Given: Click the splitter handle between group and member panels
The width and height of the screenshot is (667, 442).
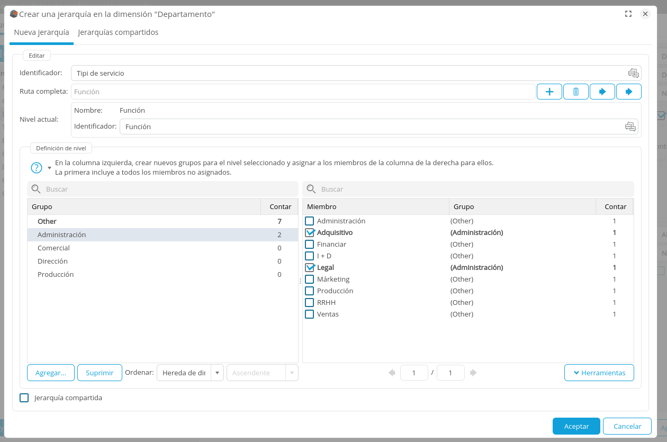Looking at the screenshot, I should click(x=300, y=281).
